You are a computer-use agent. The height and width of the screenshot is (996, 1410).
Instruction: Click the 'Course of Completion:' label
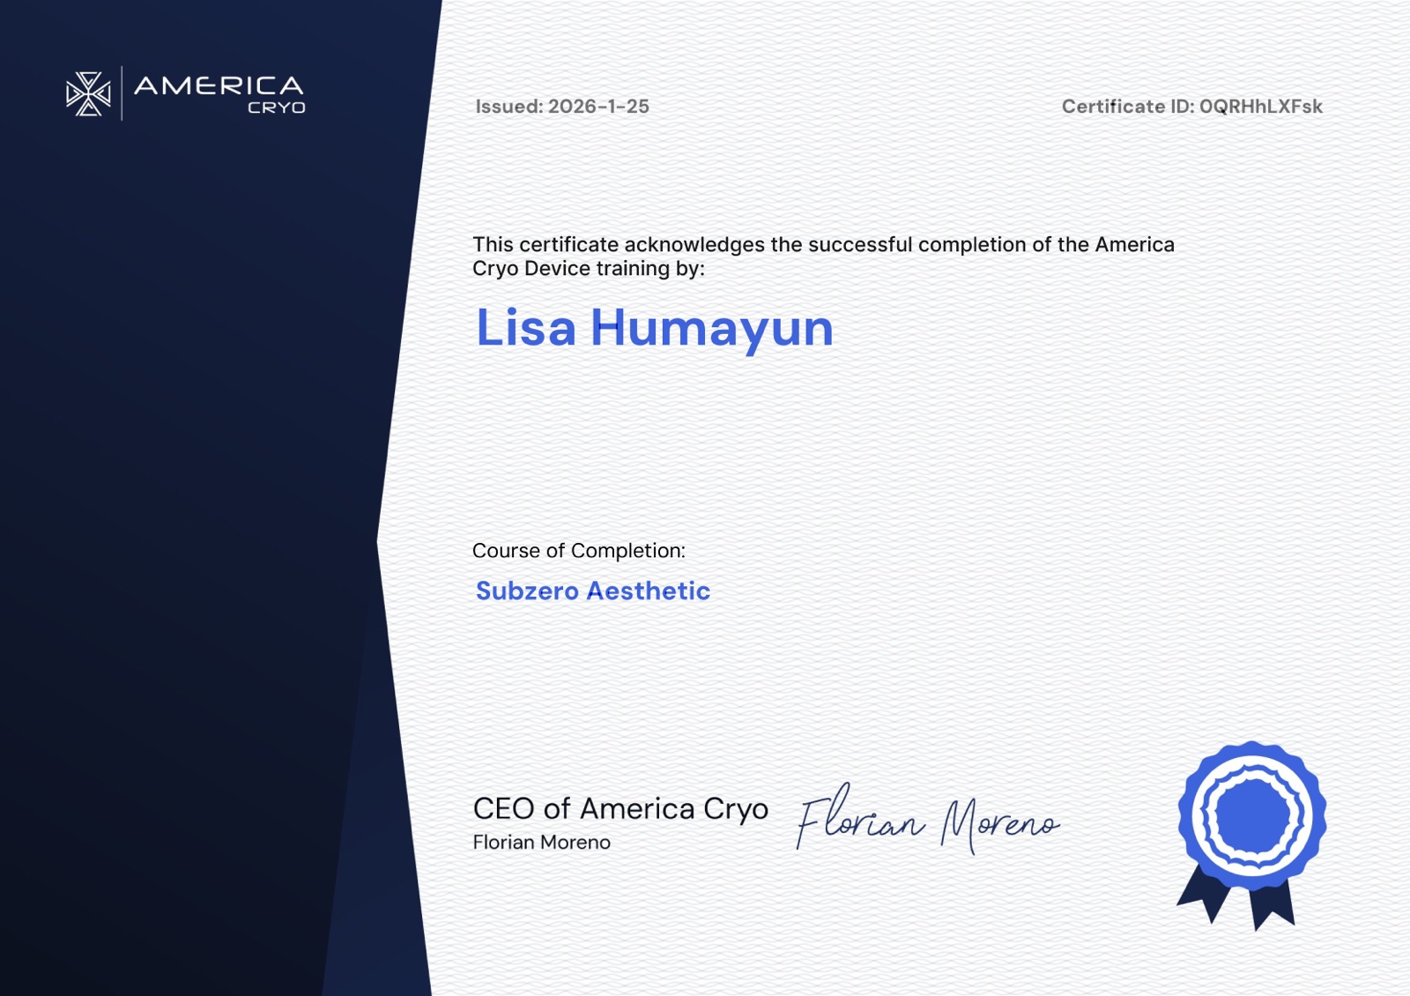click(x=579, y=551)
